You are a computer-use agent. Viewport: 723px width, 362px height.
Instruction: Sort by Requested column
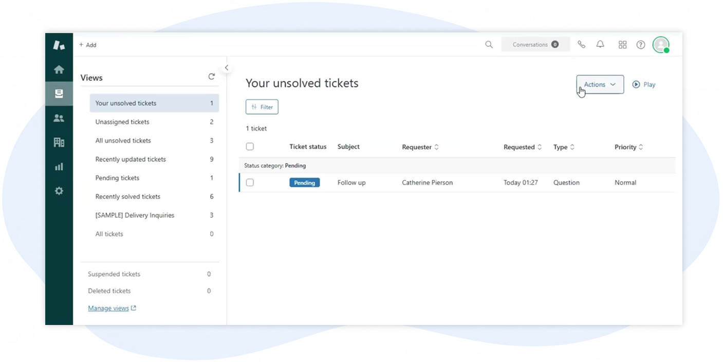click(523, 147)
